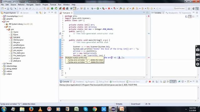Click Remove launch X icon in Console

(x=153, y=82)
